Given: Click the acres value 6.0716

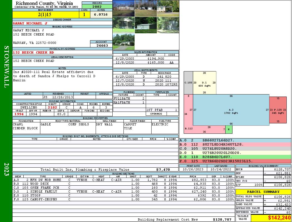Looking at the screenshot, I should 101,14.
